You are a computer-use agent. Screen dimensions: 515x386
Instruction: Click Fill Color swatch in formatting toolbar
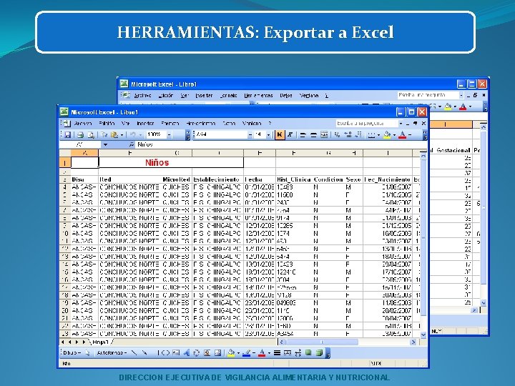coord(387,135)
